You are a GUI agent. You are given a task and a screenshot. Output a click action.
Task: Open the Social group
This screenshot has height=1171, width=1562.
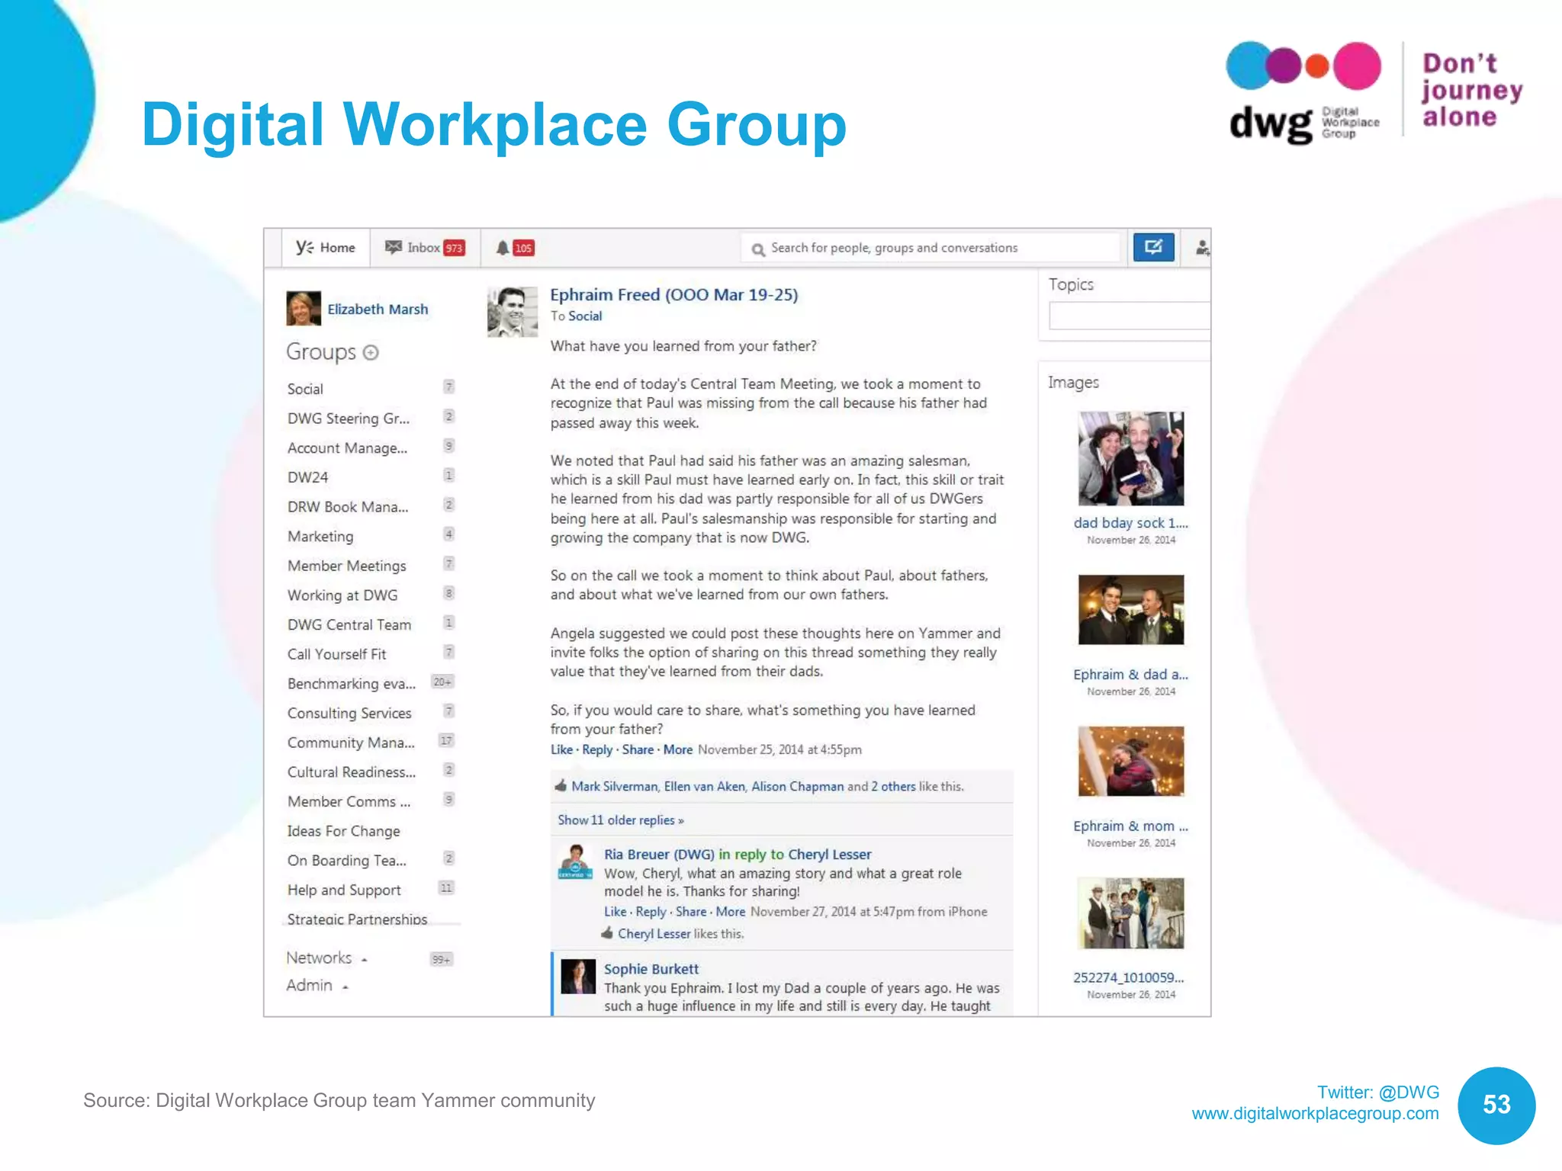(x=305, y=389)
